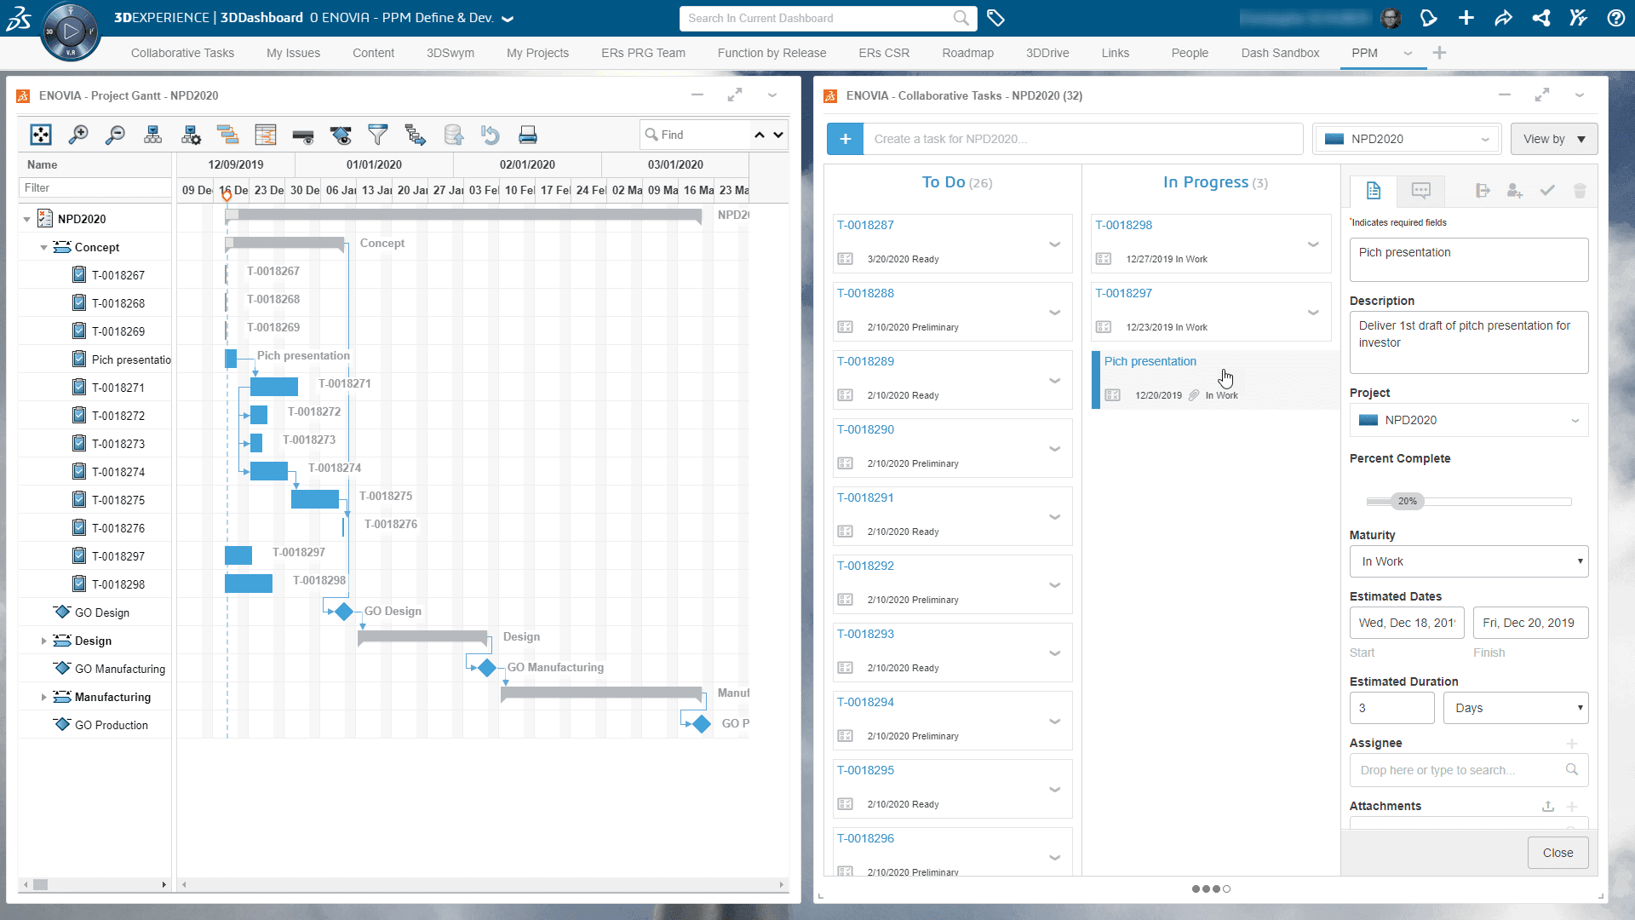The height and width of the screenshot is (920, 1635).
Task: Open the Roadmap tab in top navigation
Action: (x=968, y=53)
